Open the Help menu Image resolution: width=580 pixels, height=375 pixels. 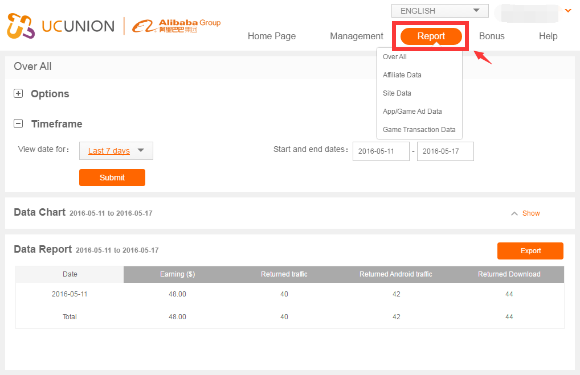tap(548, 36)
